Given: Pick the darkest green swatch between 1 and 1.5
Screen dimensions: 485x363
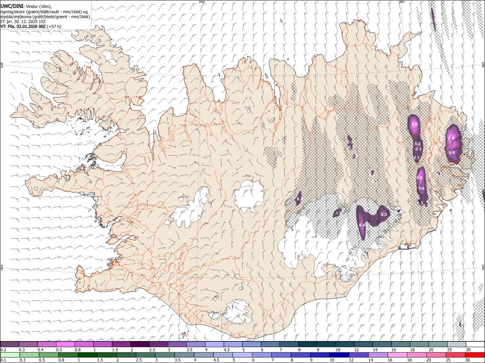Looking at the screenshot, I should tap(87, 355).
